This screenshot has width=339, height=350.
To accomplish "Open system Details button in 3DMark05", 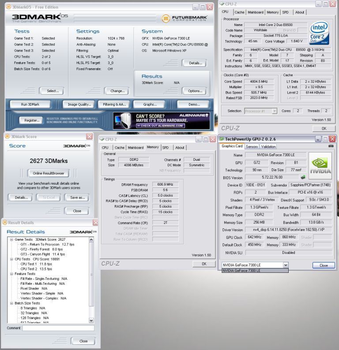I will [195, 63].
